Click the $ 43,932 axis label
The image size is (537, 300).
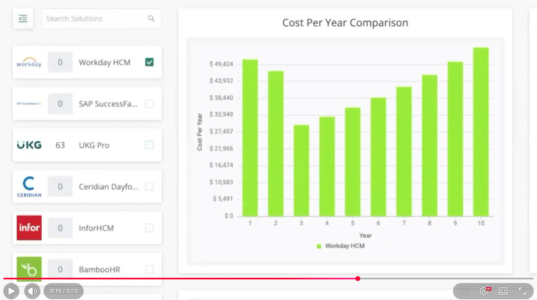point(221,81)
